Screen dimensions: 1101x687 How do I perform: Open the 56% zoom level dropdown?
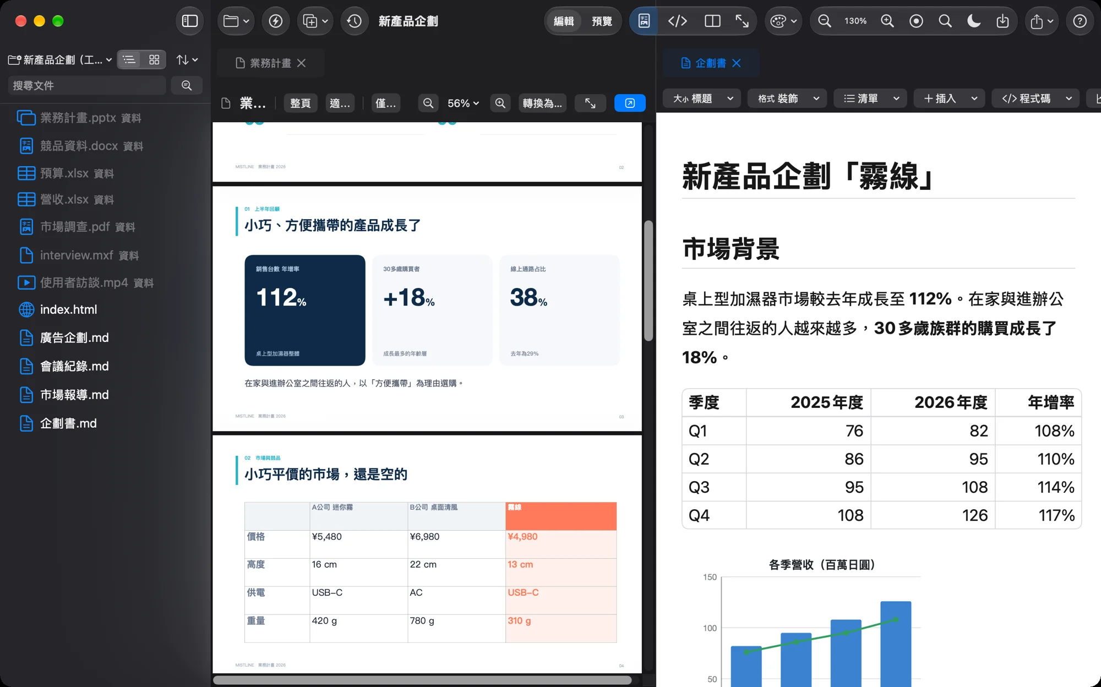point(463,103)
